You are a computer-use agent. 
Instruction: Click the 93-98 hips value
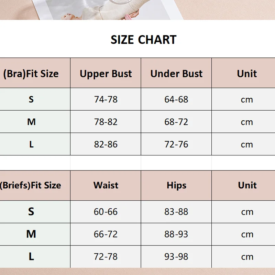(176, 256)
